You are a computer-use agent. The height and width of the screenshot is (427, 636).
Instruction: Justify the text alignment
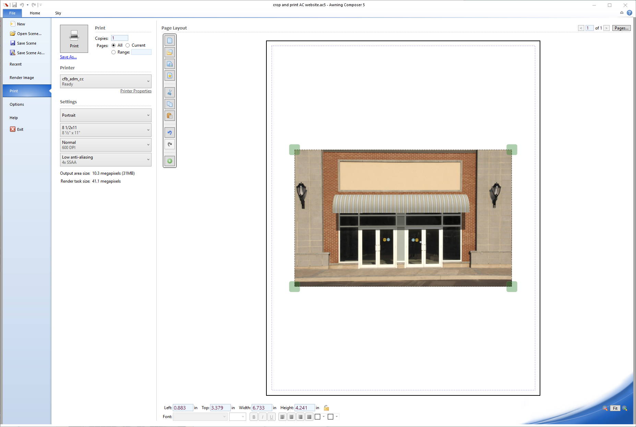pos(309,417)
